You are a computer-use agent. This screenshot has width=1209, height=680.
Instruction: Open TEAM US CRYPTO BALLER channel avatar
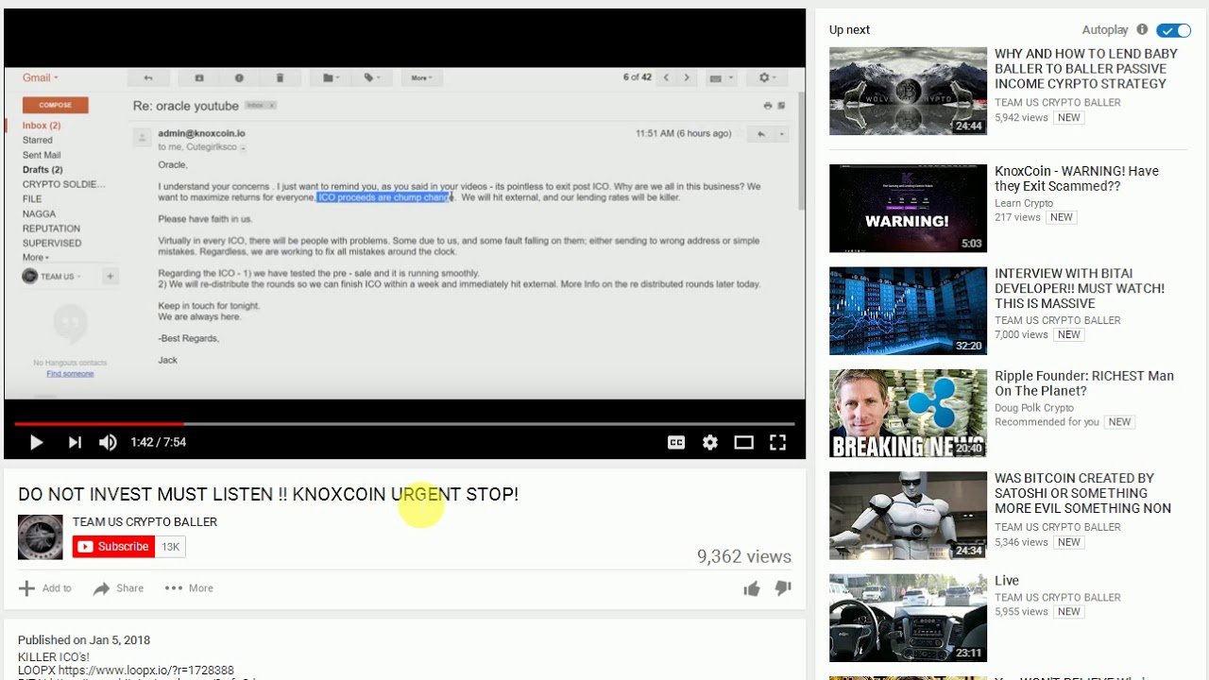pyautogui.click(x=40, y=537)
